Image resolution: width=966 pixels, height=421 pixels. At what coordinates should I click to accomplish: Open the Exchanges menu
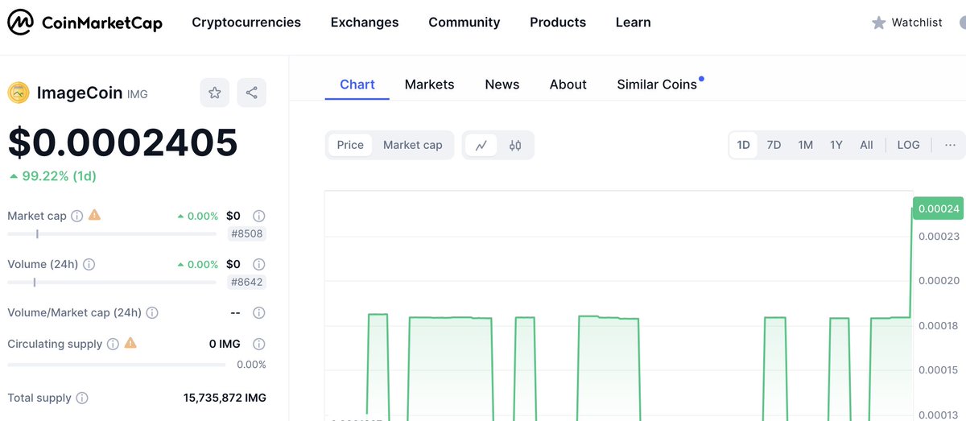(365, 23)
